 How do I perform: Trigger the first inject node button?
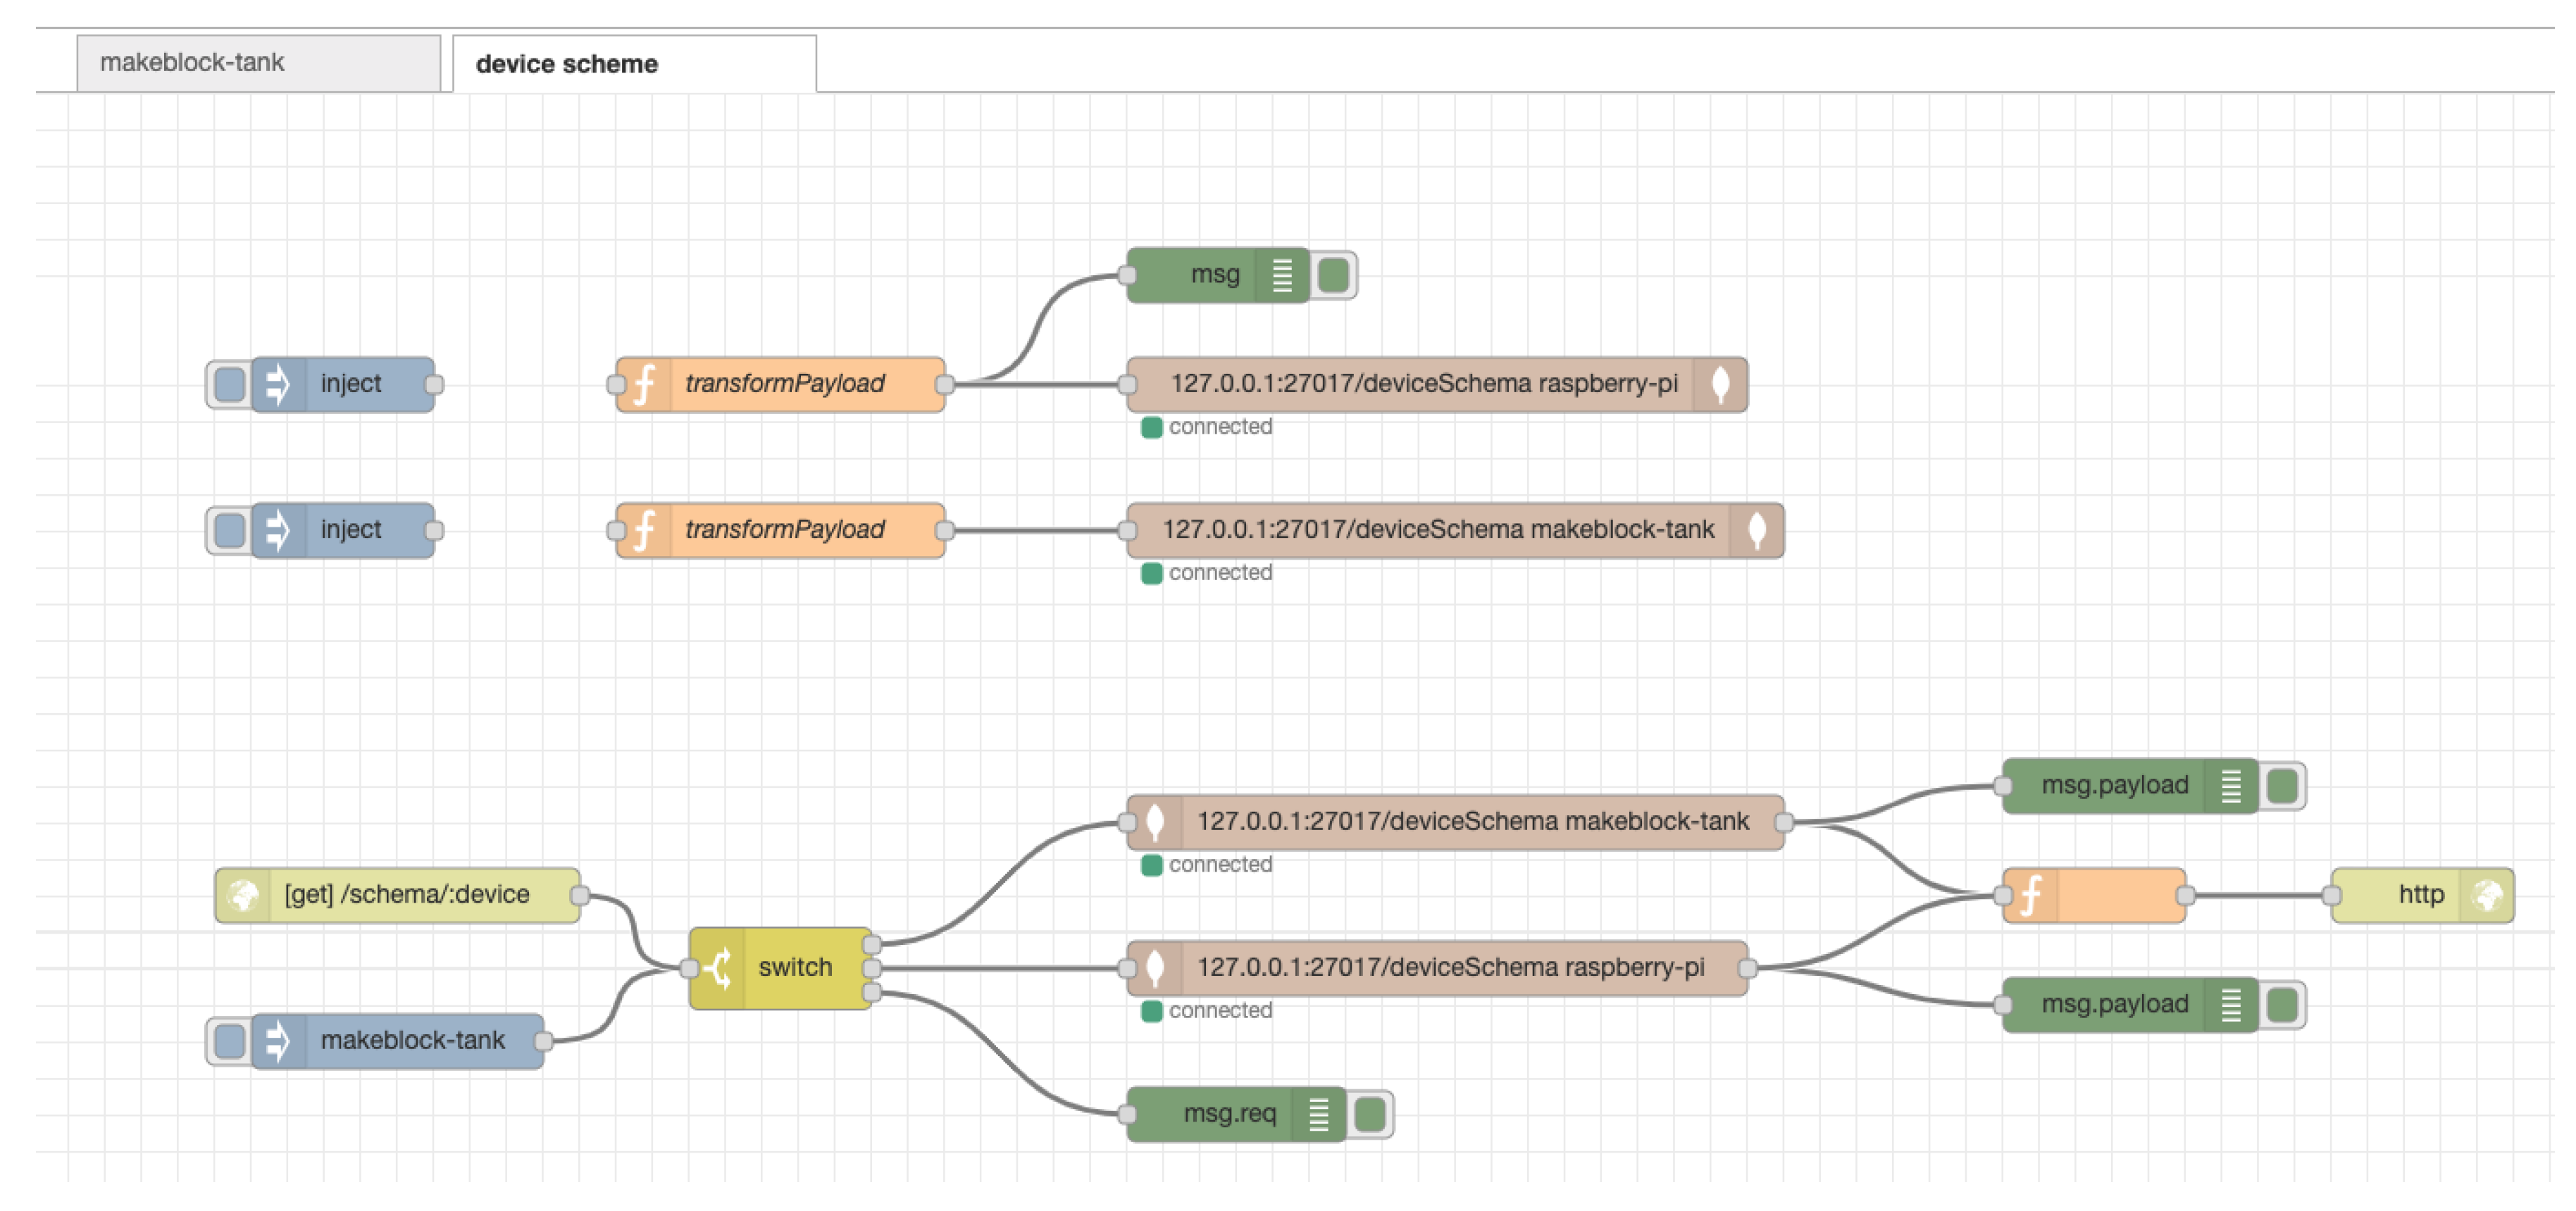click(229, 384)
